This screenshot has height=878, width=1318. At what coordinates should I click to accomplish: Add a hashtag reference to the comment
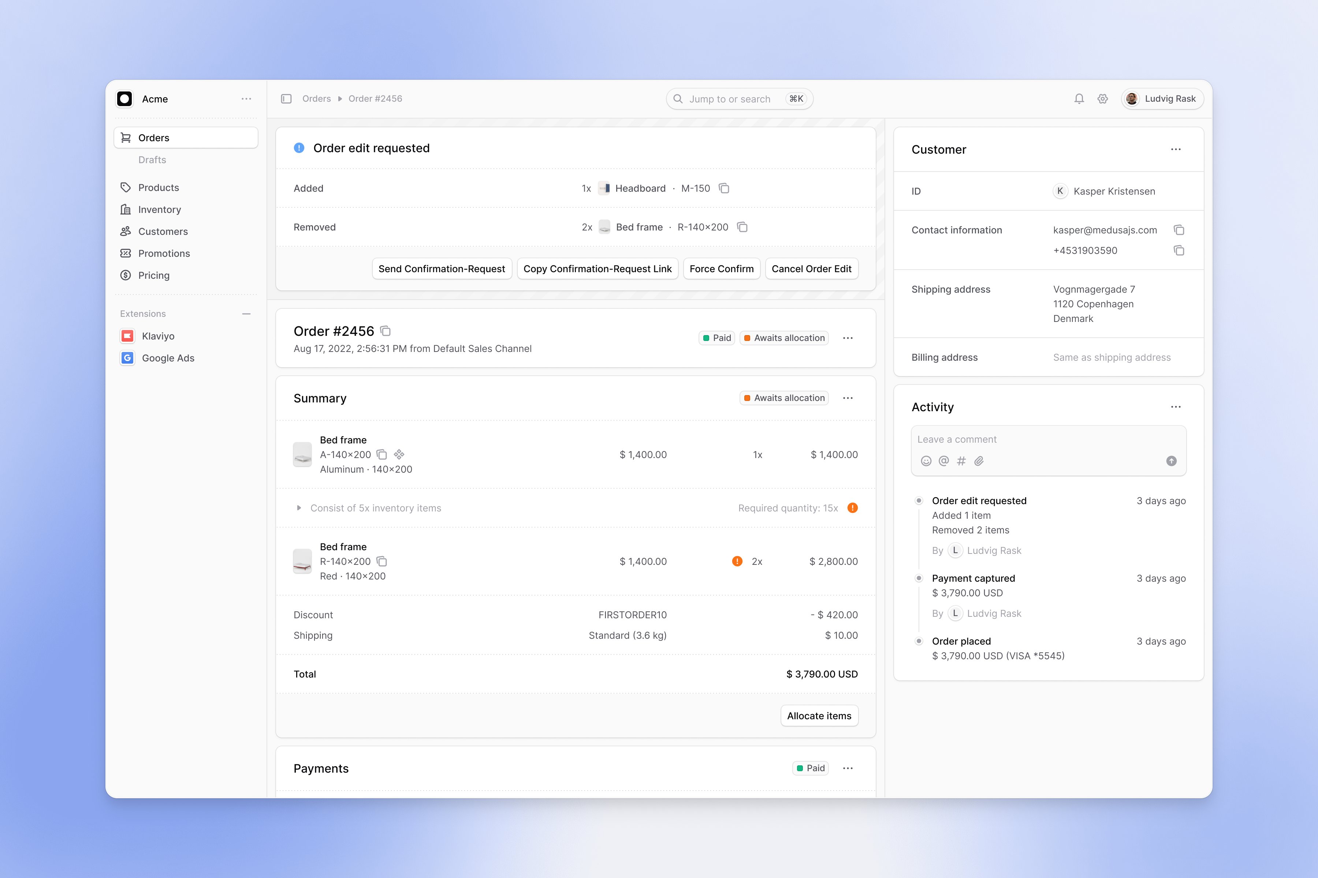(x=962, y=461)
